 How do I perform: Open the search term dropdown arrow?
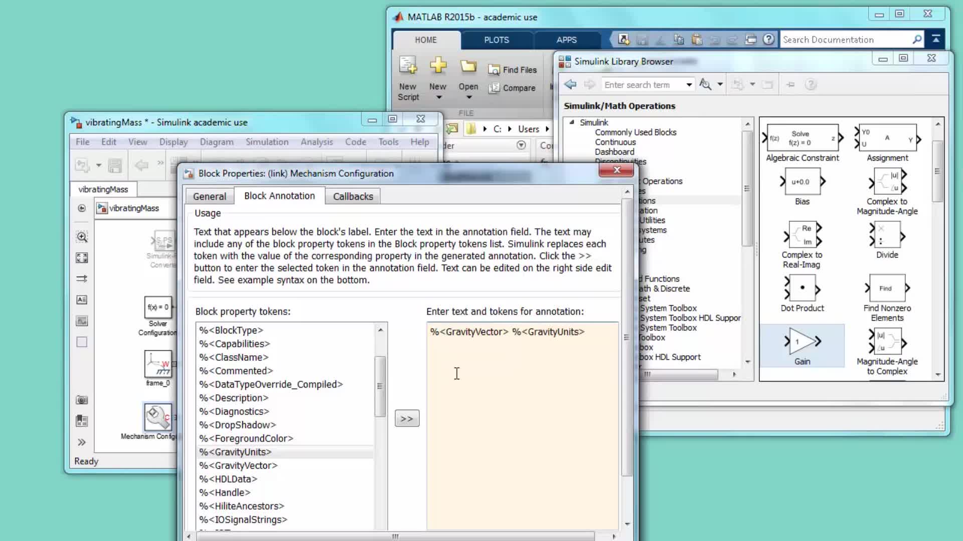click(x=689, y=85)
